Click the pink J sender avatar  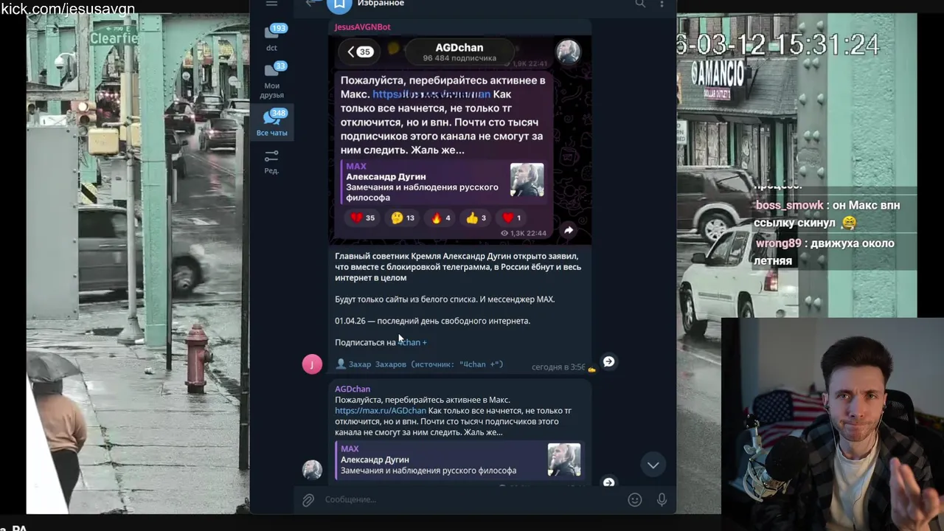coord(312,364)
